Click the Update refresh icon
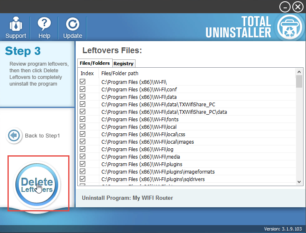This screenshot has width=306, height=233. pos(73,24)
